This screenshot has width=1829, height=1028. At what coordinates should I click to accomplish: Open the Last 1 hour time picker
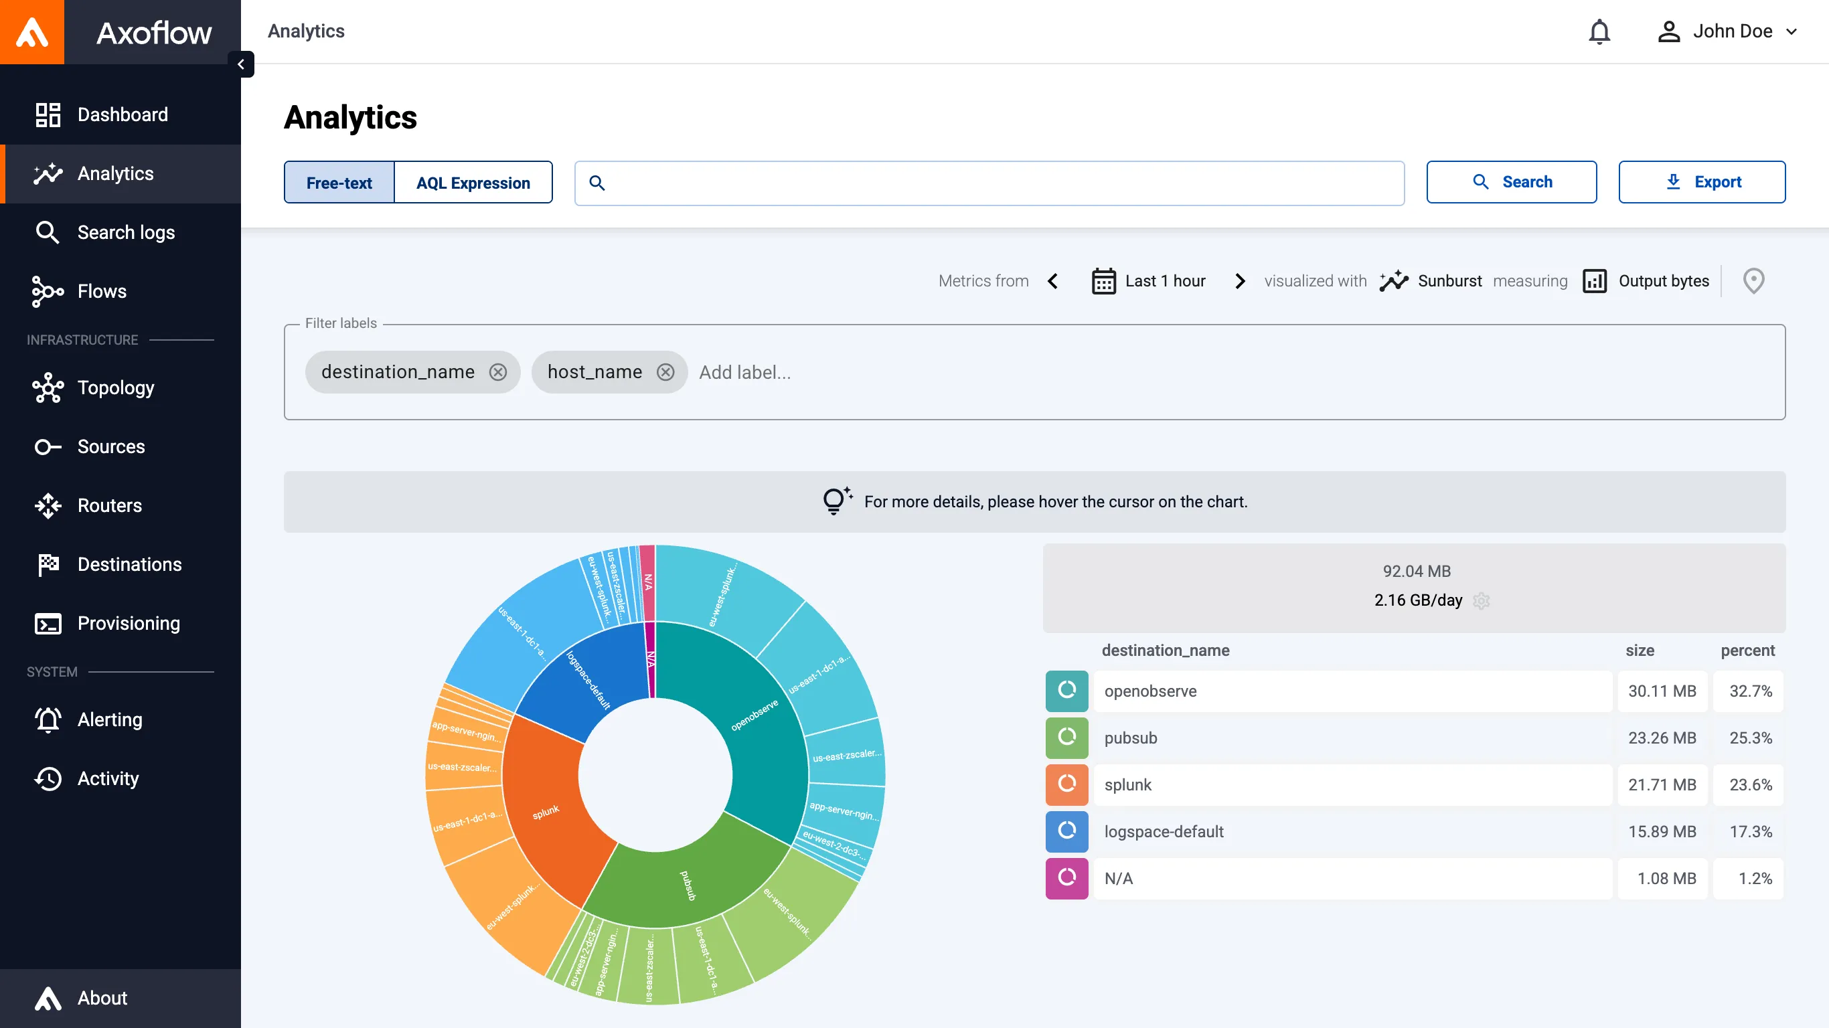coord(1149,281)
